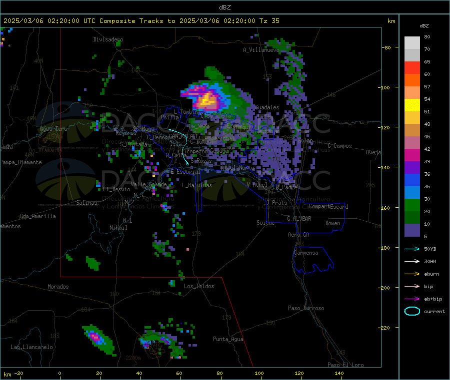Click the 'L_Malvinas' map label
The height and width of the screenshot is (380, 450).
coord(197,185)
